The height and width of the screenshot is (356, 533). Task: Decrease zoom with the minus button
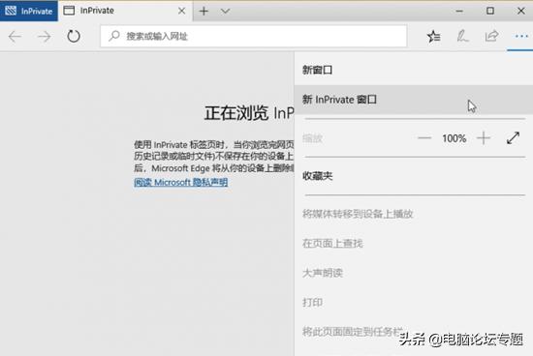pyautogui.click(x=424, y=138)
